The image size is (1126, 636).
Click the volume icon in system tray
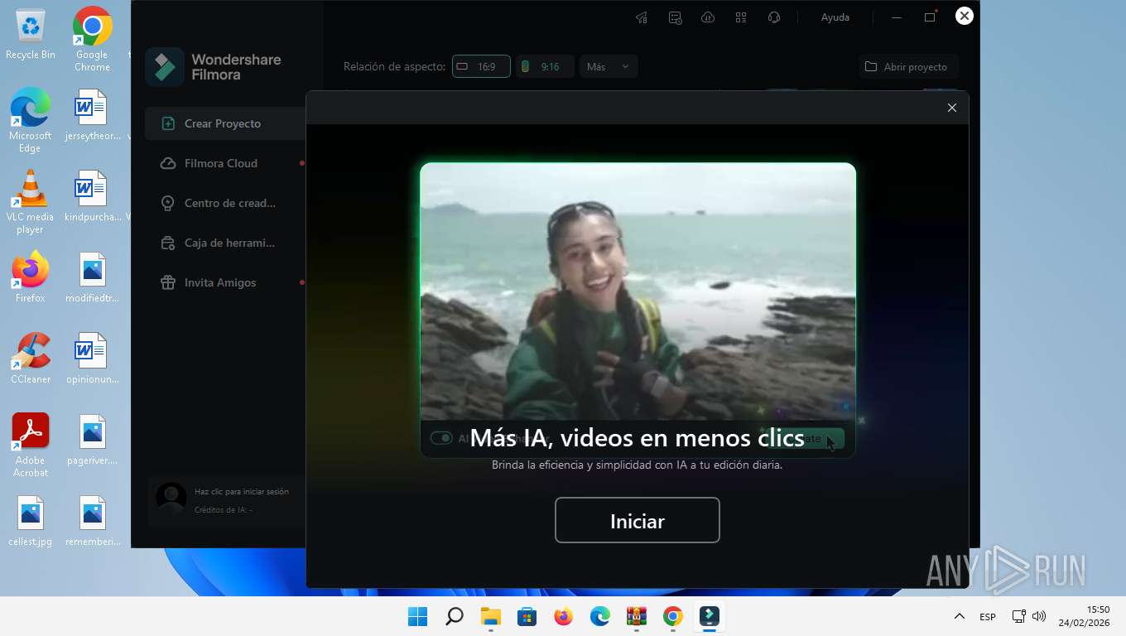point(1039,616)
